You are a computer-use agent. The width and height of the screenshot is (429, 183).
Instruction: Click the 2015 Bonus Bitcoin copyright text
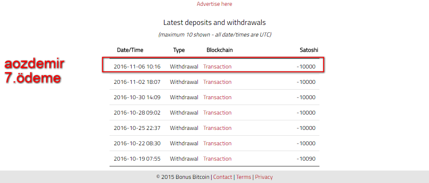click(x=183, y=177)
